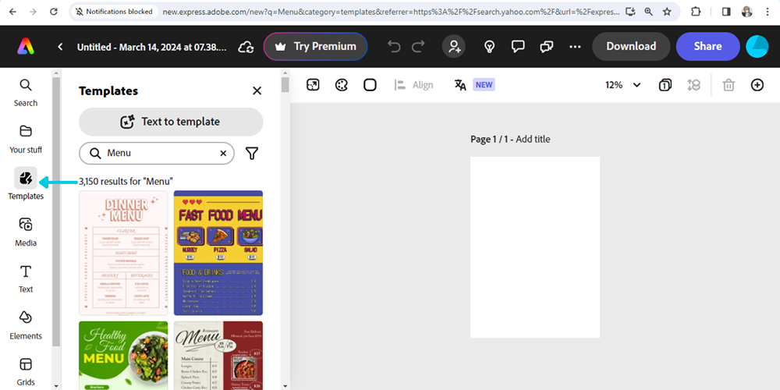The image size is (780, 390).
Task: Open the lightbulb tips icon
Action: coord(490,47)
